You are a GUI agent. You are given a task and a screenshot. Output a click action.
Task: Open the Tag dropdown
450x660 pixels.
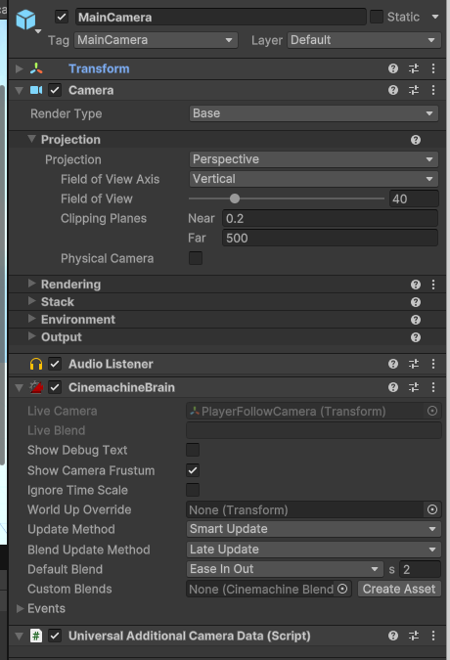point(156,40)
